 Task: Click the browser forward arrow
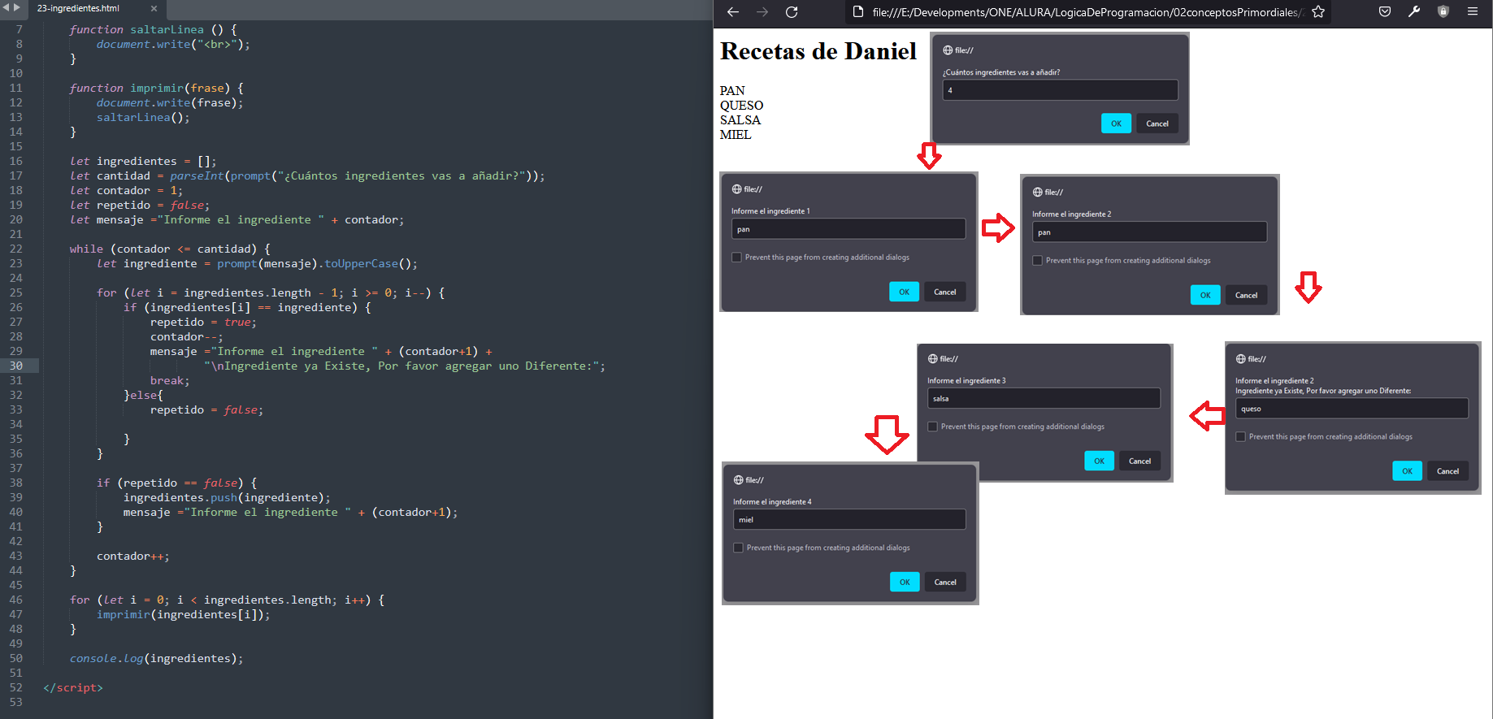point(762,12)
